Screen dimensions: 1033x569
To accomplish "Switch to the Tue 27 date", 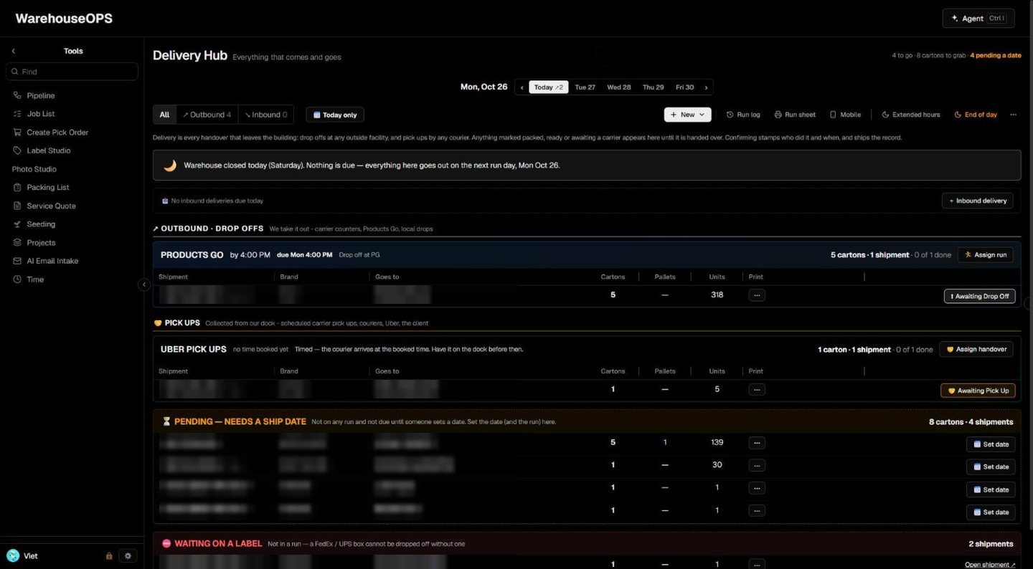I will [585, 87].
